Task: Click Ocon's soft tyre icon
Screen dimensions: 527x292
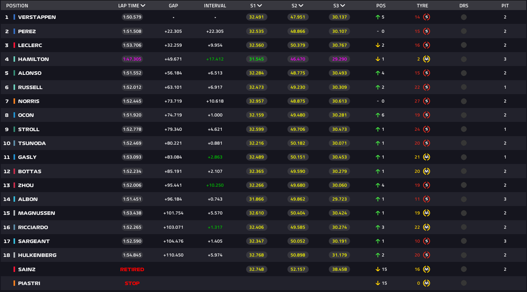Action: pyautogui.click(x=427, y=115)
